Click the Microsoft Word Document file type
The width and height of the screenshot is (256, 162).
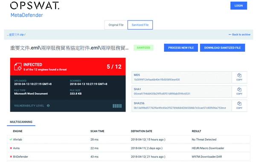31,94
